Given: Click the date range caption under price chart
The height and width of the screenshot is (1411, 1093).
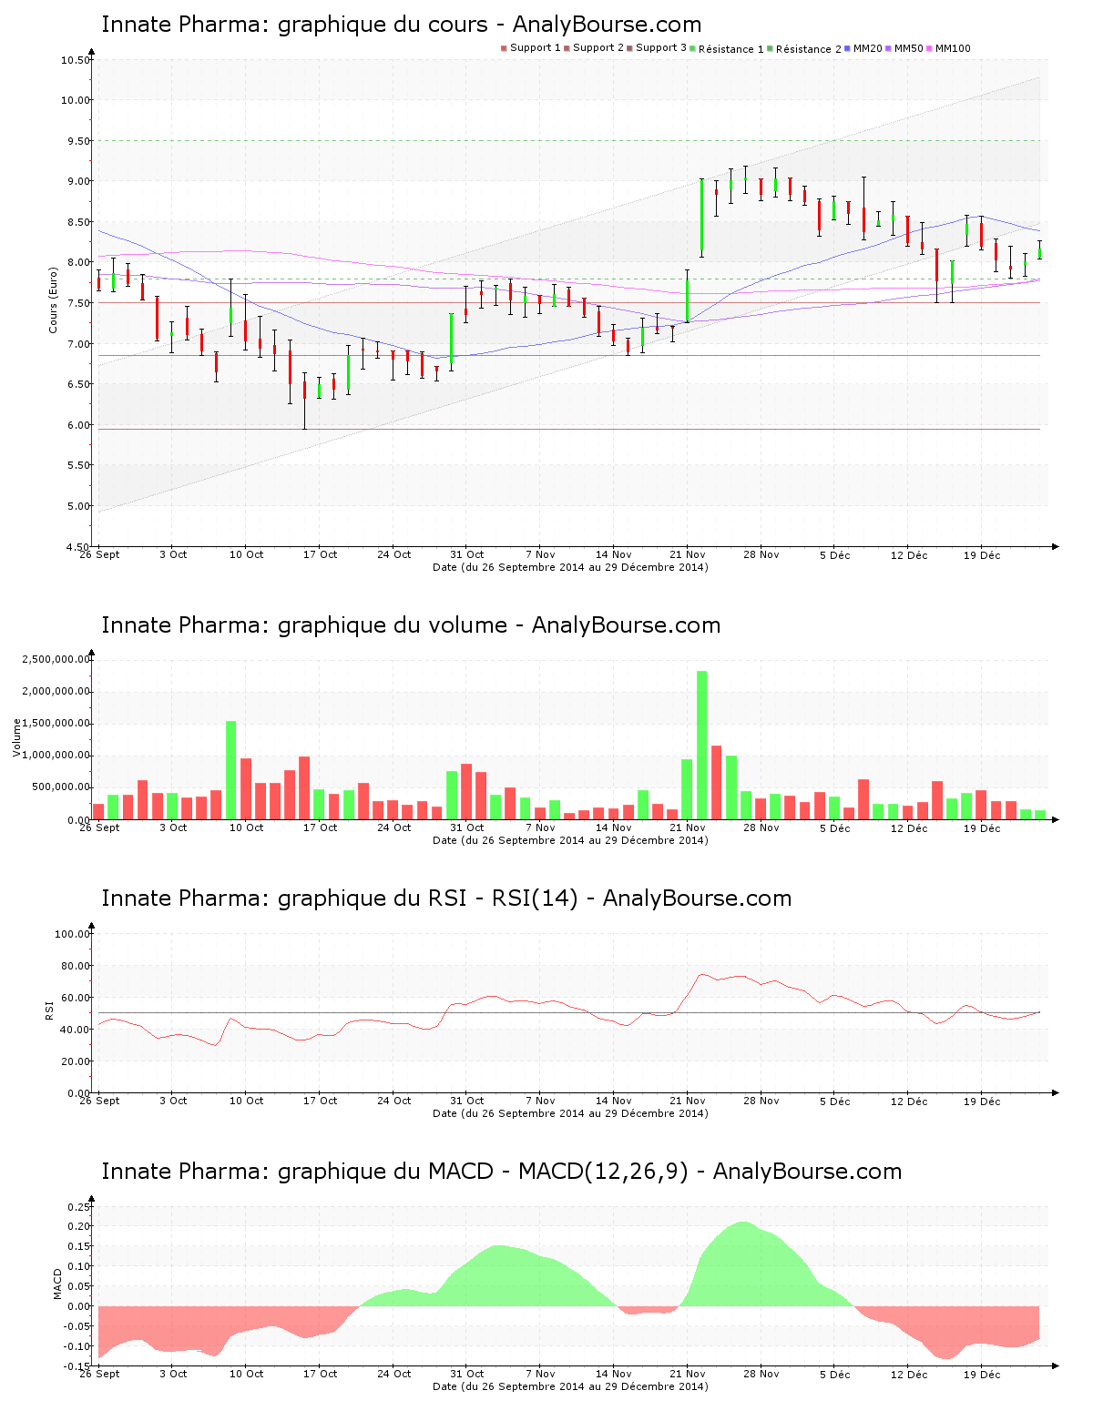Looking at the screenshot, I should [x=570, y=567].
